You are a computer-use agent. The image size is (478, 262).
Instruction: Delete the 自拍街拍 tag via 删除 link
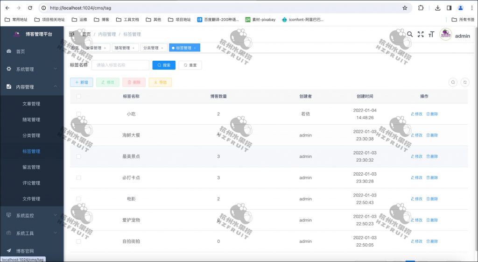[x=432, y=241]
